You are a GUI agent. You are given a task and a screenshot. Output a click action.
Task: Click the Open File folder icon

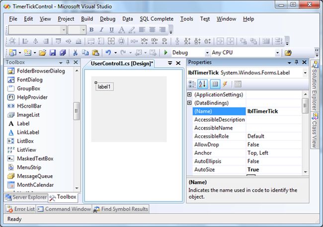click(42, 53)
